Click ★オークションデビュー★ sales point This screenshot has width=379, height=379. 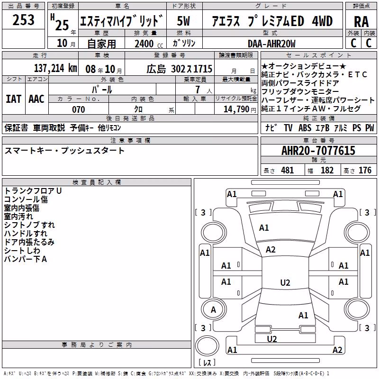point(304,66)
